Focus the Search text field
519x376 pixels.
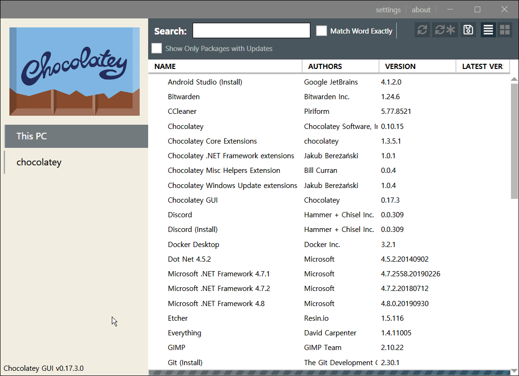[x=251, y=31]
